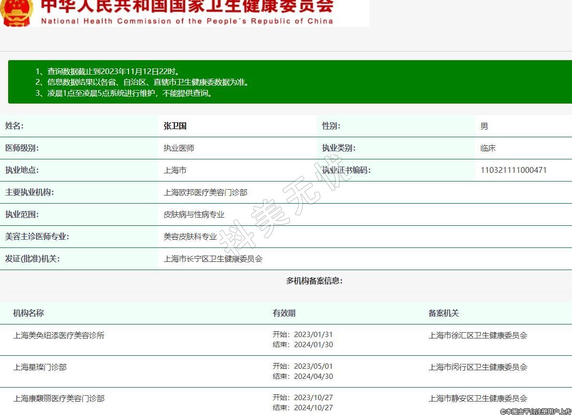Screen dimensions: 572x415
Task: Select the 上海欧邦医疗美容门诊部 institution text
Action: click(205, 193)
